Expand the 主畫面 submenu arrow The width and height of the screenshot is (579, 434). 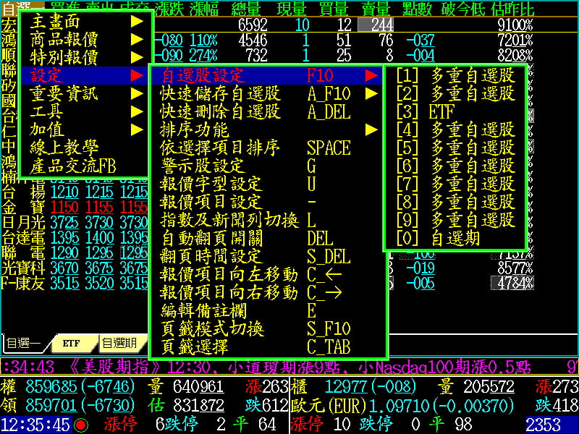click(136, 21)
